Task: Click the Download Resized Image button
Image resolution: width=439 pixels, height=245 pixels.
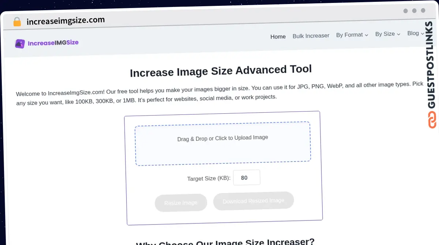Action: coord(254,201)
